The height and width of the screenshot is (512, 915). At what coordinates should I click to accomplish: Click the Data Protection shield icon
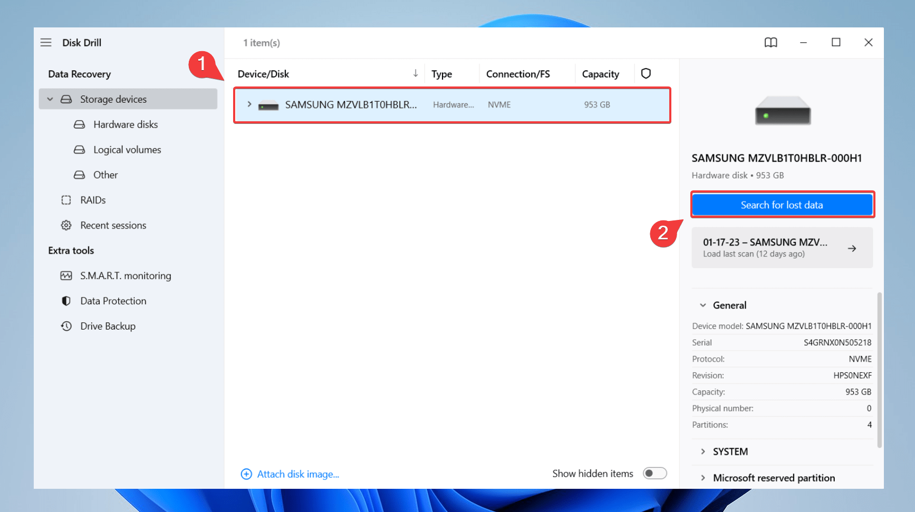[66, 301]
